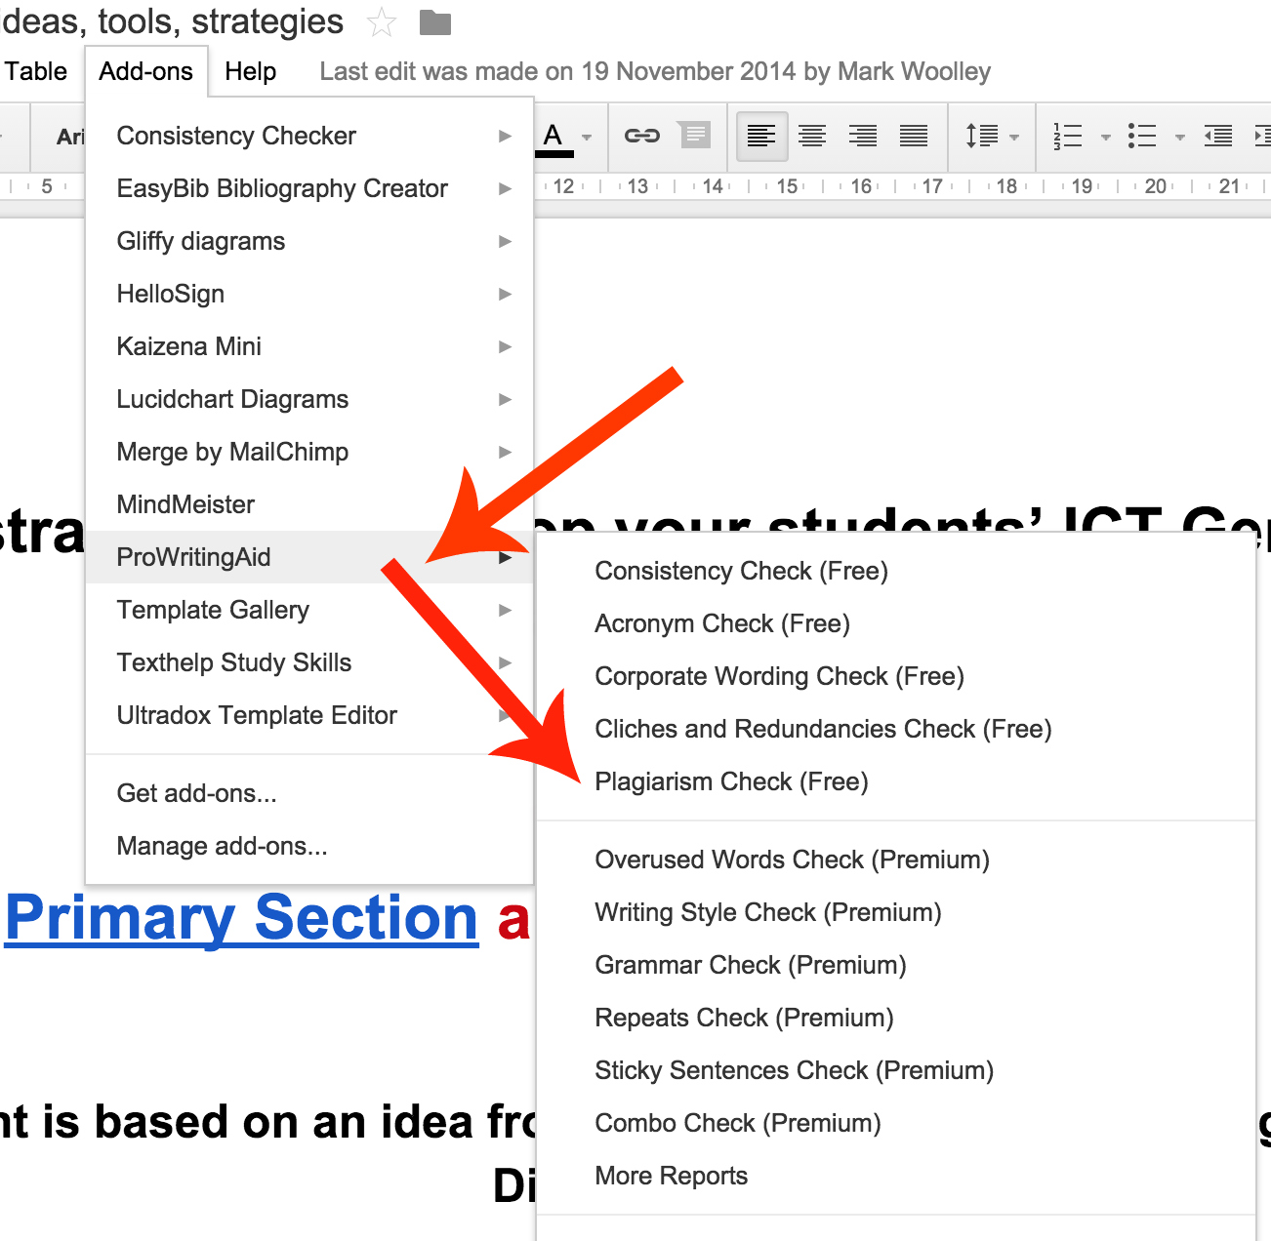Select More Reports from ProWritingAid submenu
The height and width of the screenshot is (1241, 1271).
pyautogui.click(x=671, y=1175)
